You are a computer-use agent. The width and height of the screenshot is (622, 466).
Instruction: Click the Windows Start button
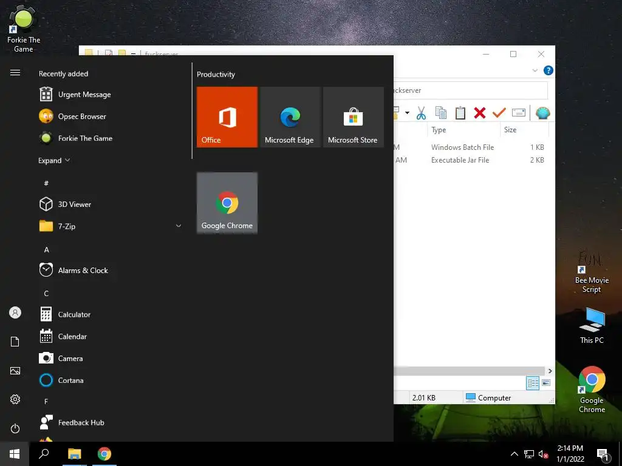point(15,454)
